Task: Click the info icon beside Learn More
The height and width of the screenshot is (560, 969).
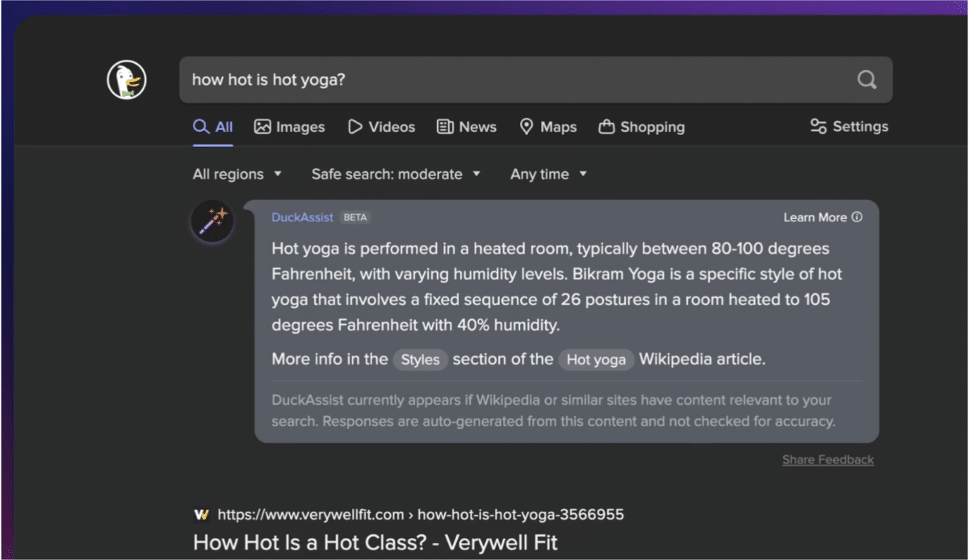Action: [857, 217]
